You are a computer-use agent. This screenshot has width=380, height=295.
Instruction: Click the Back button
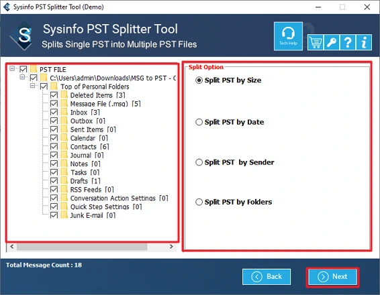[267, 277]
